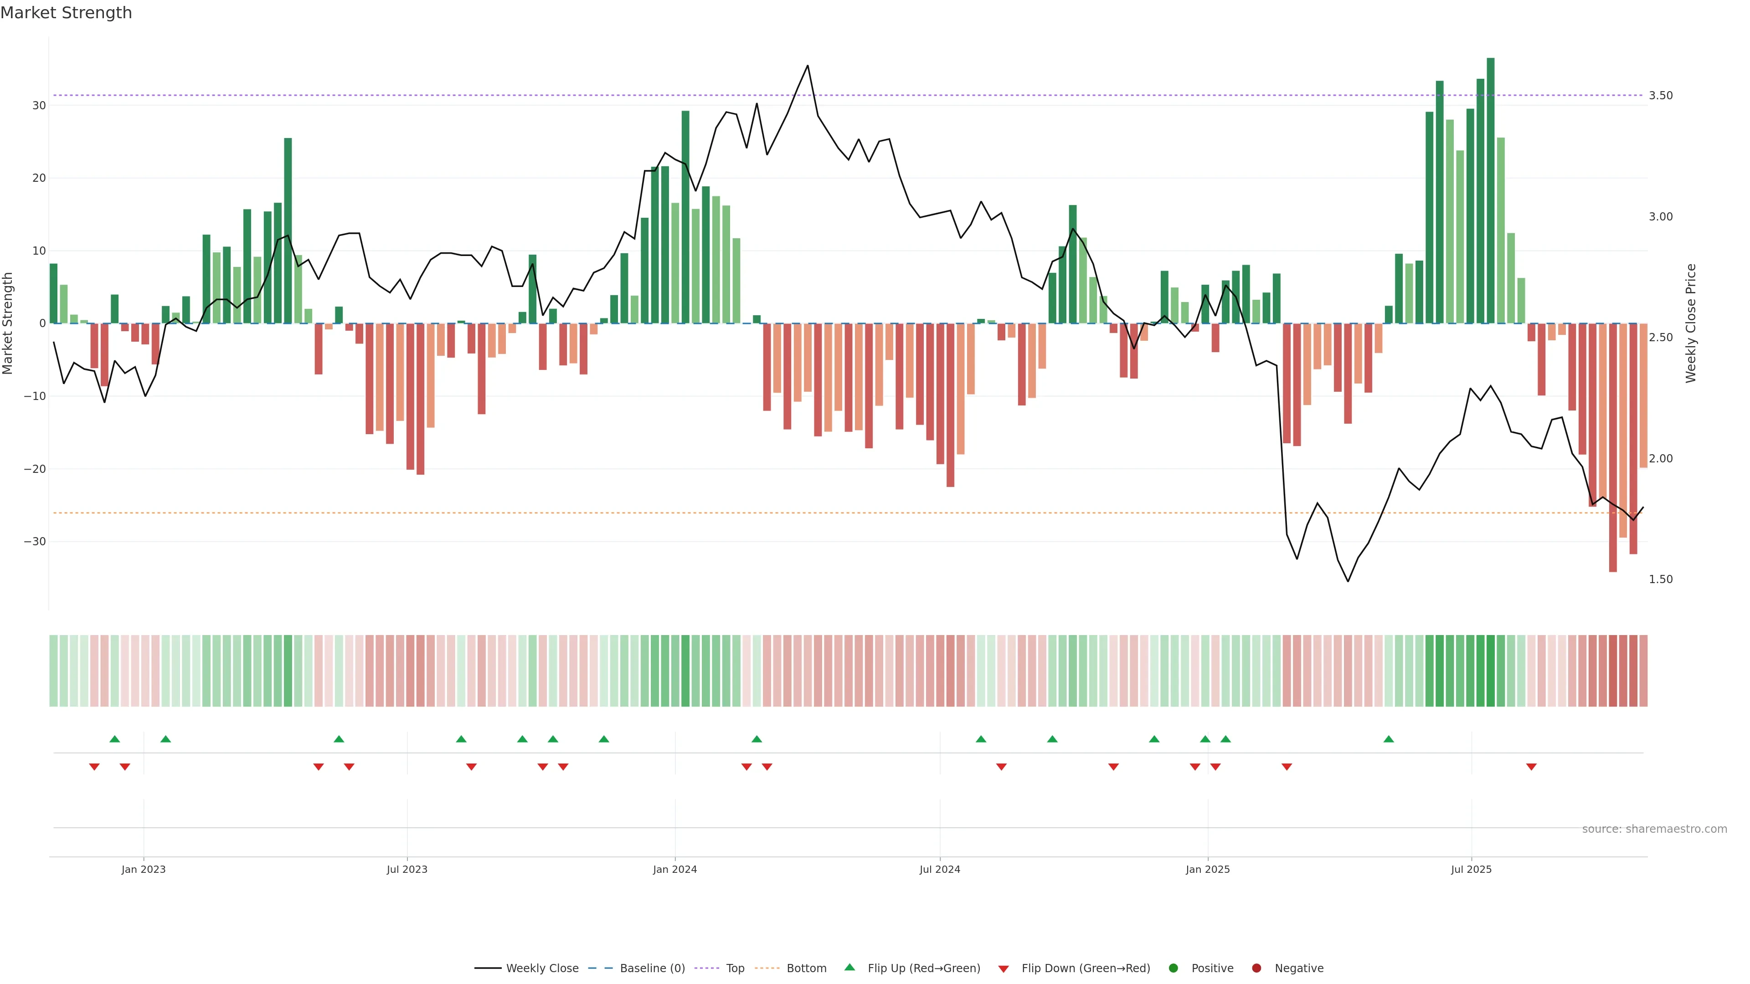
Task: Click the green Positive circle legend icon
Action: [1173, 968]
